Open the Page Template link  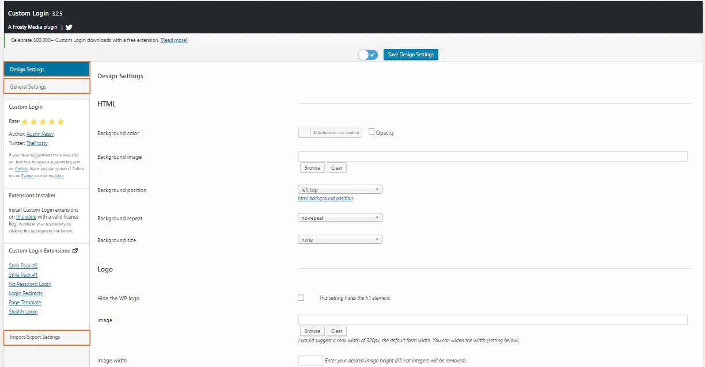tap(25, 303)
